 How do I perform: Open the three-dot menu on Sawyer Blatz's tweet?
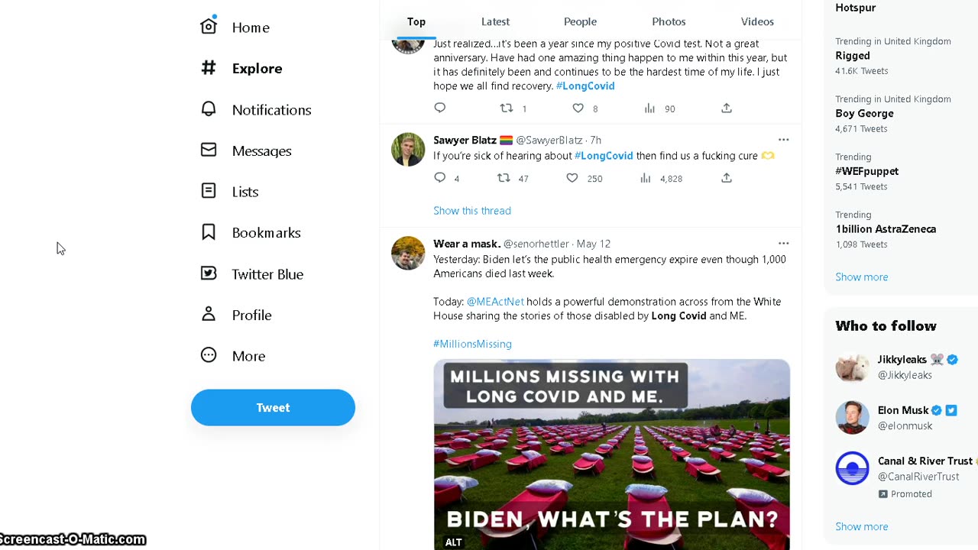pyautogui.click(x=783, y=140)
